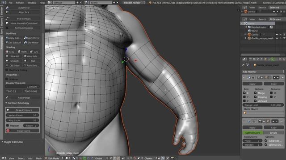Open the Edit Mode selector dropdown

pyautogui.click(x=54, y=158)
